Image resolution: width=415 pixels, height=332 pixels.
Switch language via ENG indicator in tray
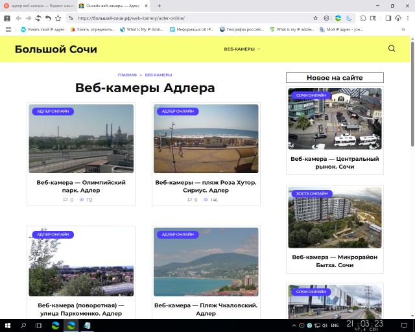pos(335,326)
